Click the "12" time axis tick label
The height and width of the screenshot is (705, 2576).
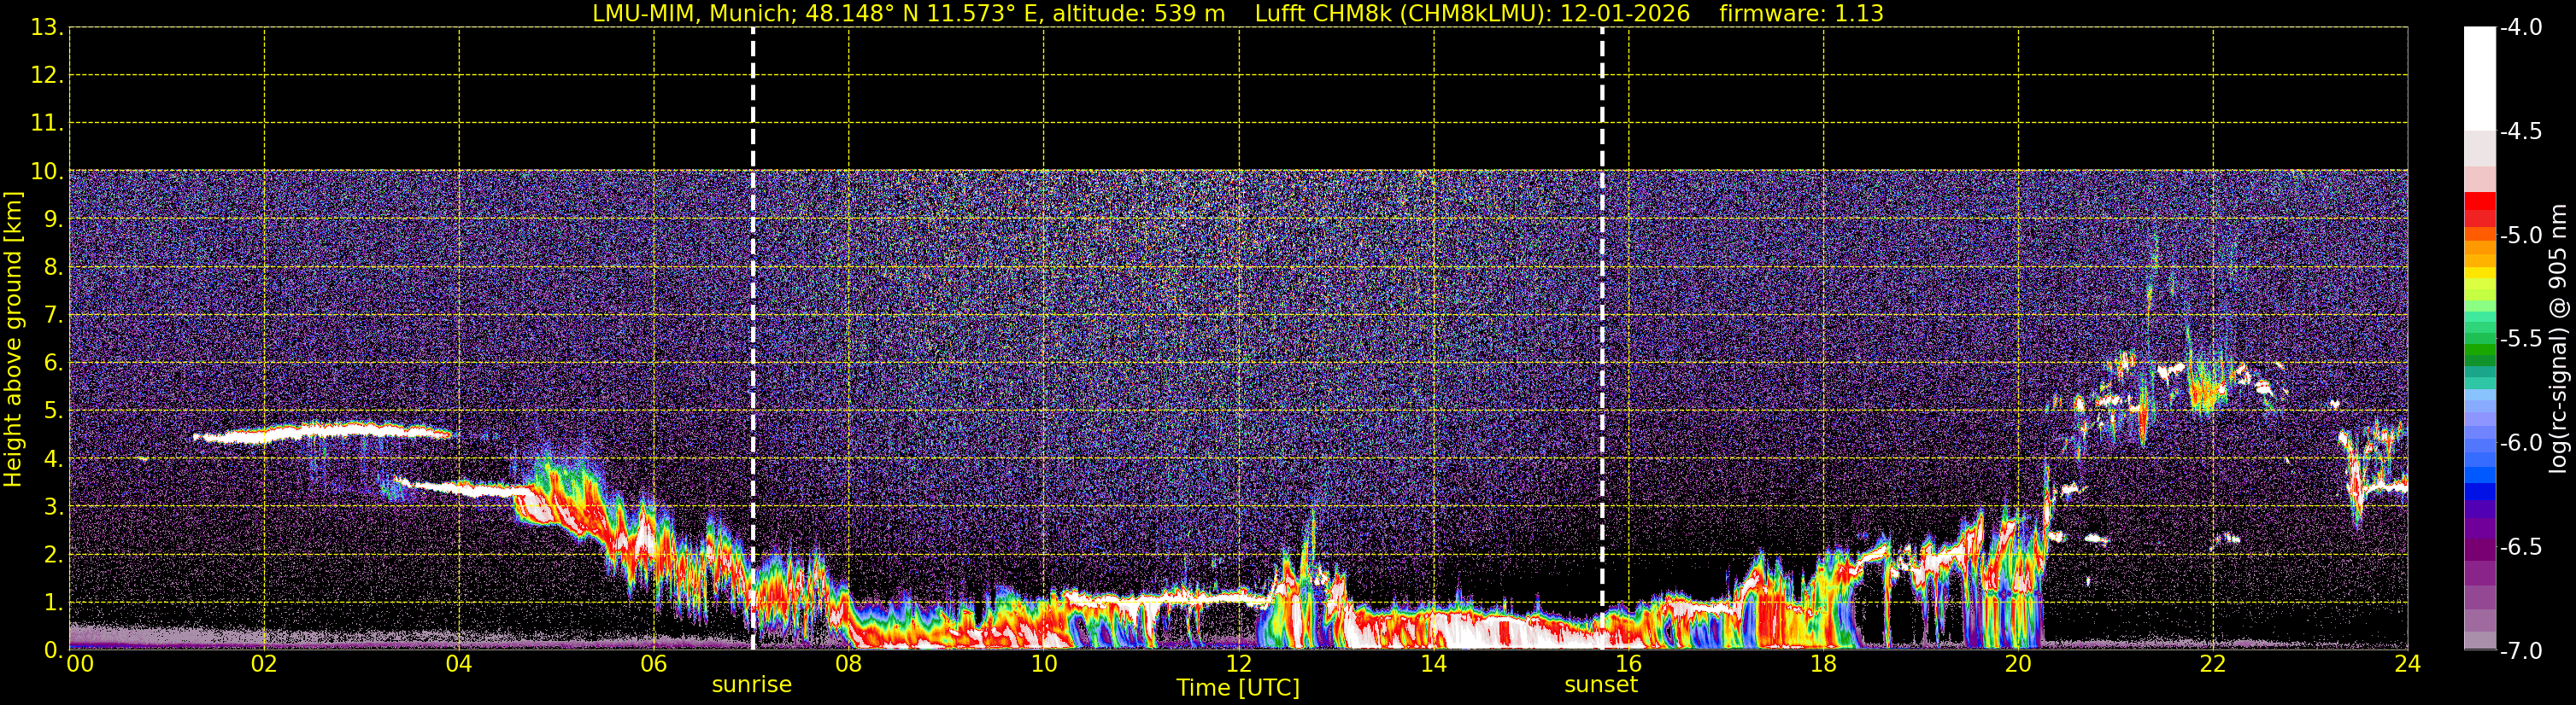[1239, 664]
